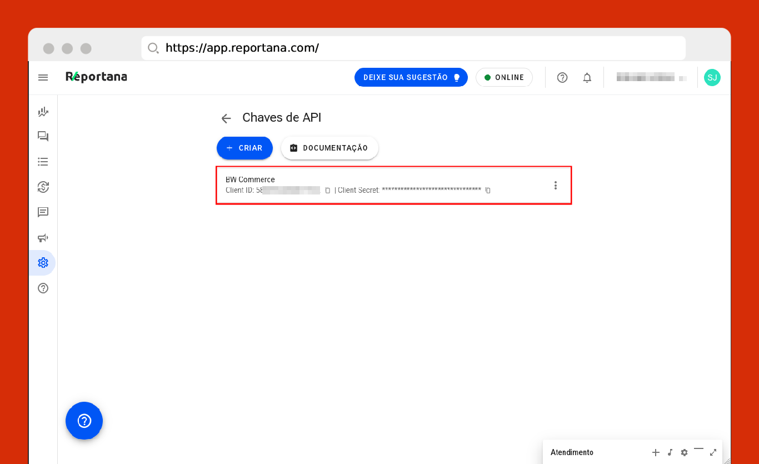Toggle the ONLINE status button

pos(504,78)
